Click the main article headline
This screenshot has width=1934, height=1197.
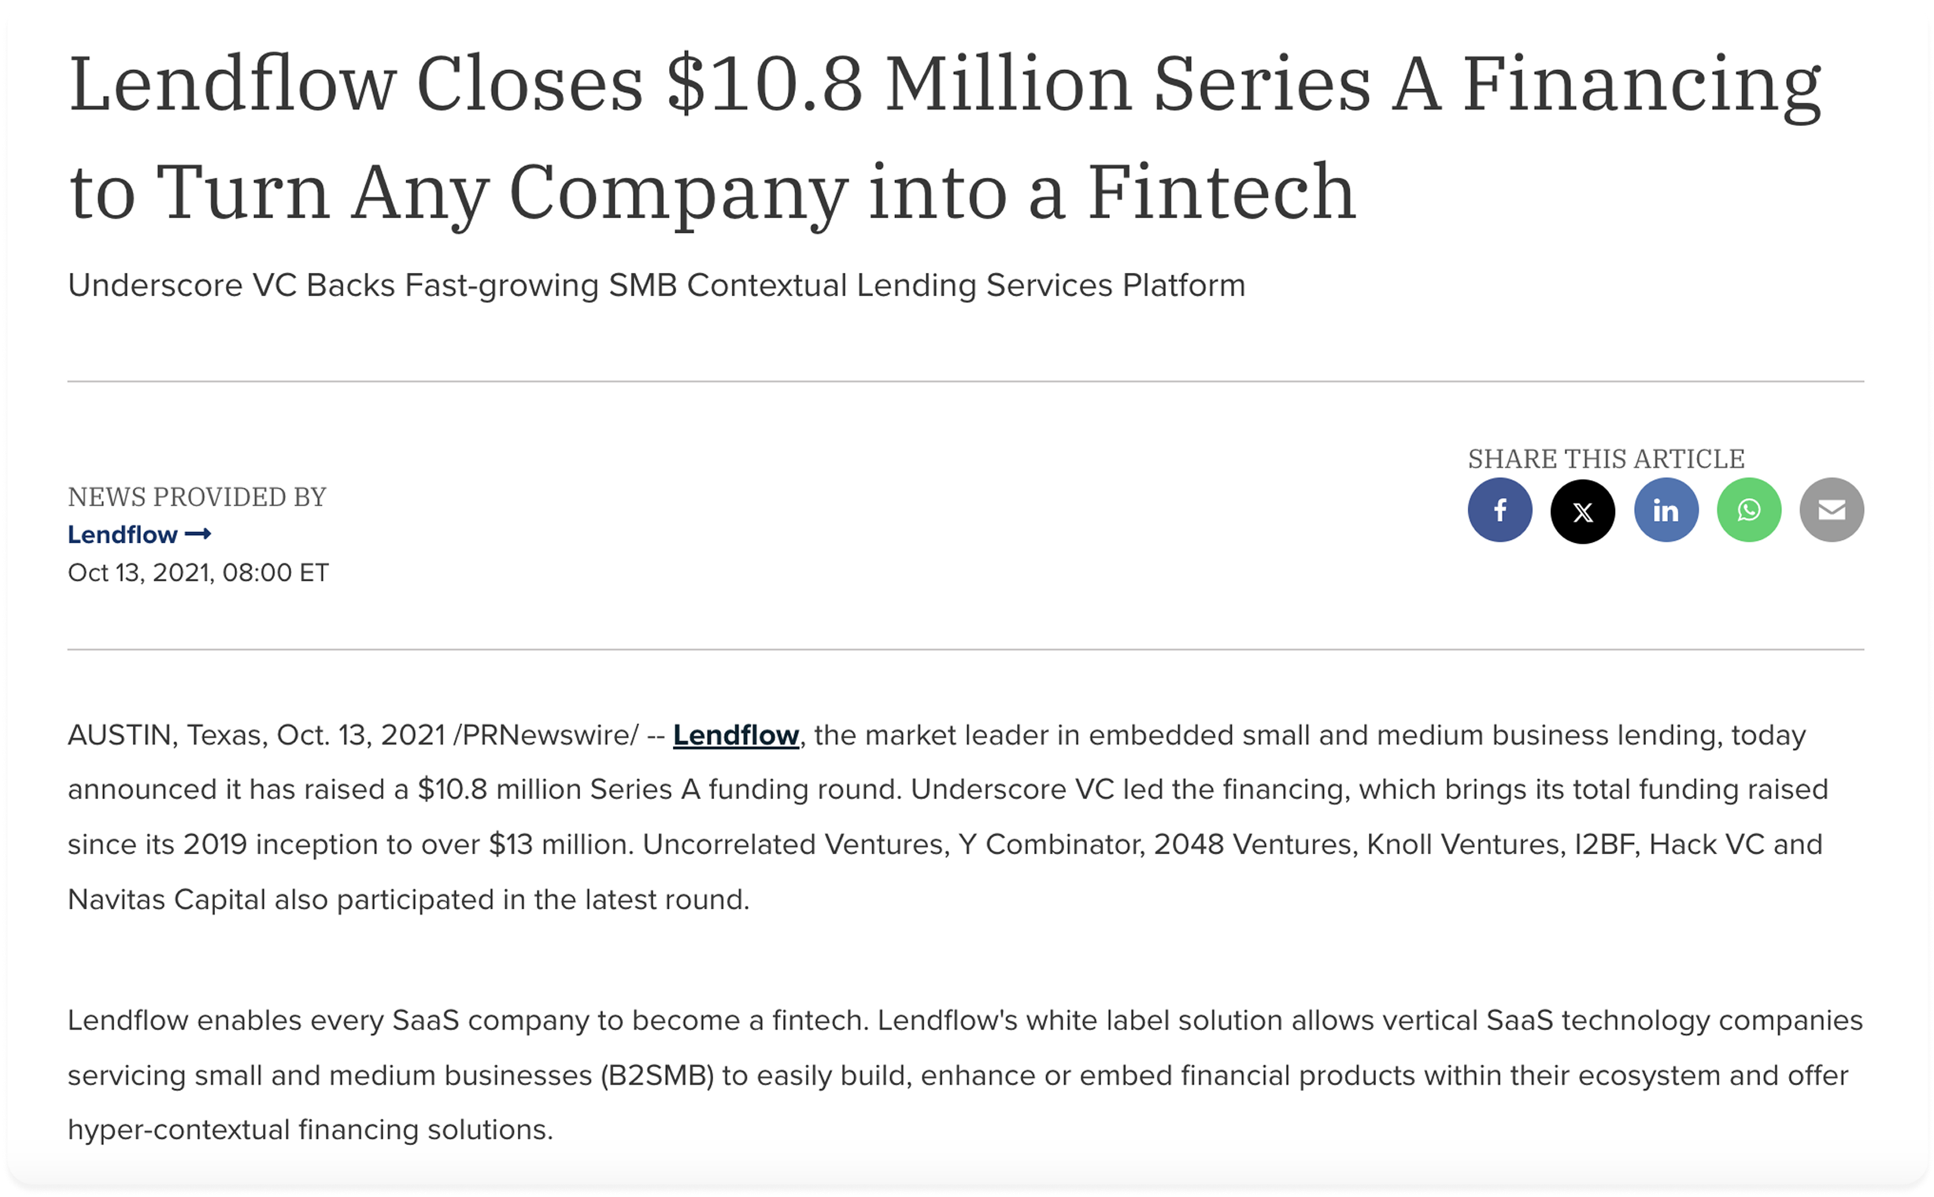point(945,136)
